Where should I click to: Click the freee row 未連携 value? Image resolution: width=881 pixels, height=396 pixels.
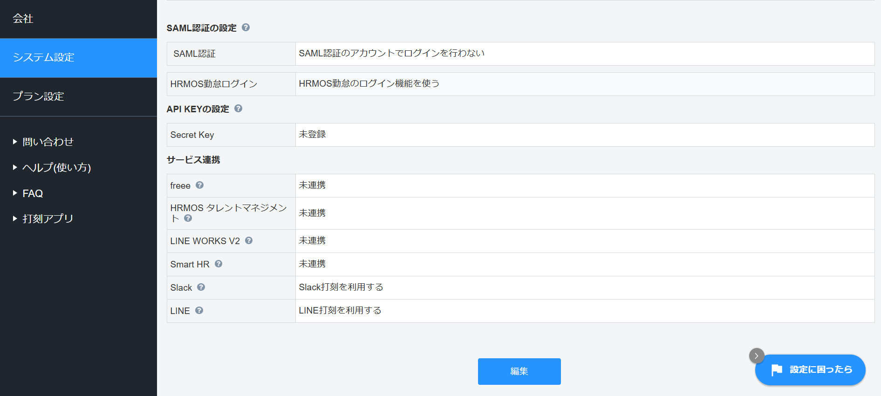click(x=312, y=185)
